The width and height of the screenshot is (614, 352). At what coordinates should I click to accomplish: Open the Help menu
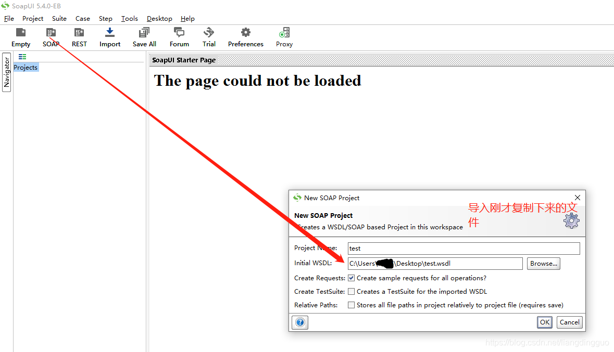(x=187, y=18)
